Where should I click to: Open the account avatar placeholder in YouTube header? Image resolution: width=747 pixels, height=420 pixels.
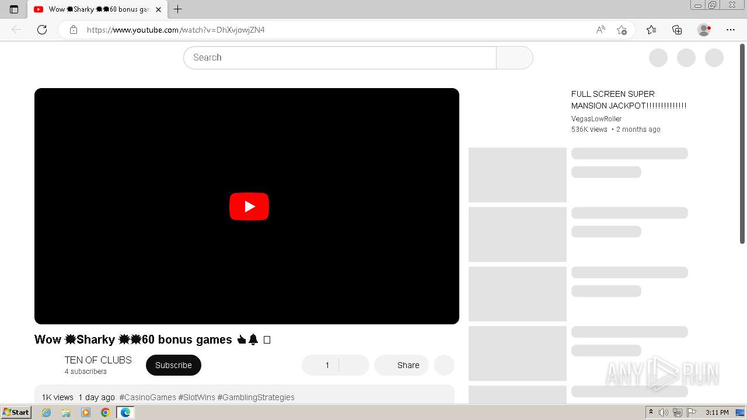[714, 58]
